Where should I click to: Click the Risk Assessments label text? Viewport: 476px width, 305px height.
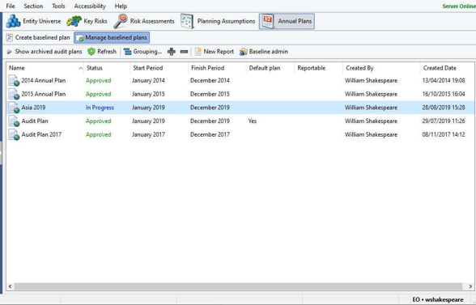[x=152, y=21]
